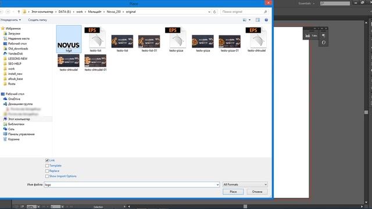Open the All Formats file type dropdown
Image resolution: width=372 pixels, height=209 pixels.
[245, 185]
